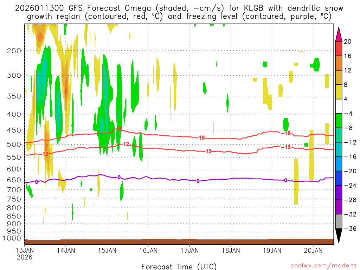Screen dimensions: 360x270
Task: Click the colorbar value -24
Action: [x=350, y=186]
